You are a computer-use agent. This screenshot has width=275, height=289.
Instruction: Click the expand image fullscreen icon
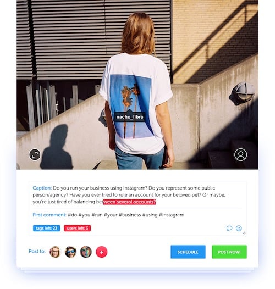point(35,154)
